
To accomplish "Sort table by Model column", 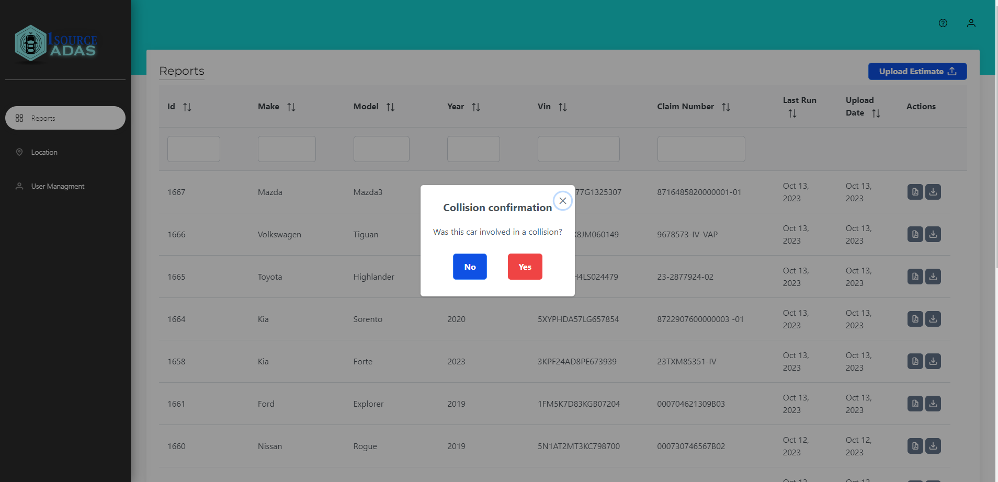I will [x=390, y=107].
